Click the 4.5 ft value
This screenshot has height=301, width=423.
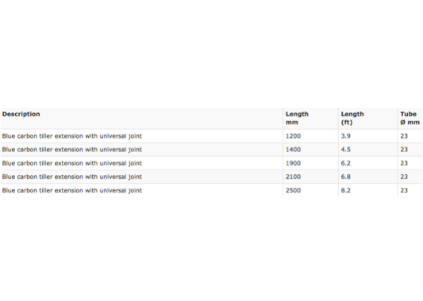[x=346, y=150]
